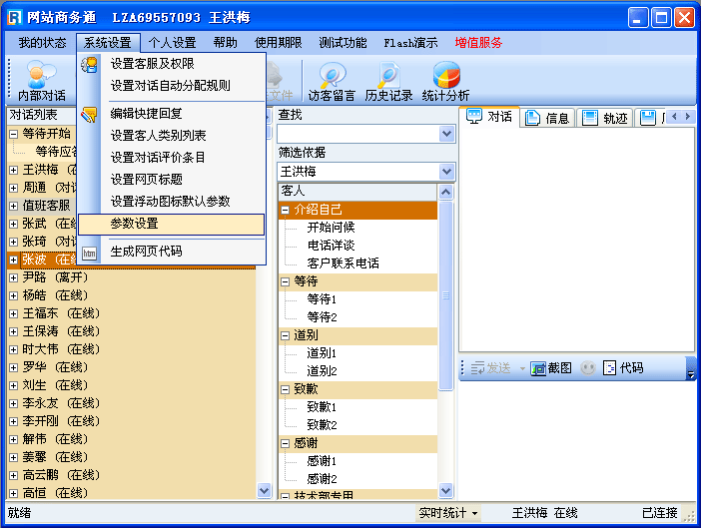701x528 pixels.
Task: Select 参数设置 in the menu
Action: [x=135, y=225]
